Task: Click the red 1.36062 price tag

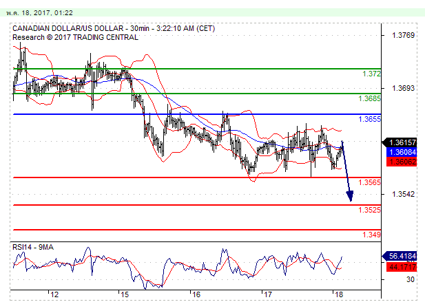Action: (402, 162)
